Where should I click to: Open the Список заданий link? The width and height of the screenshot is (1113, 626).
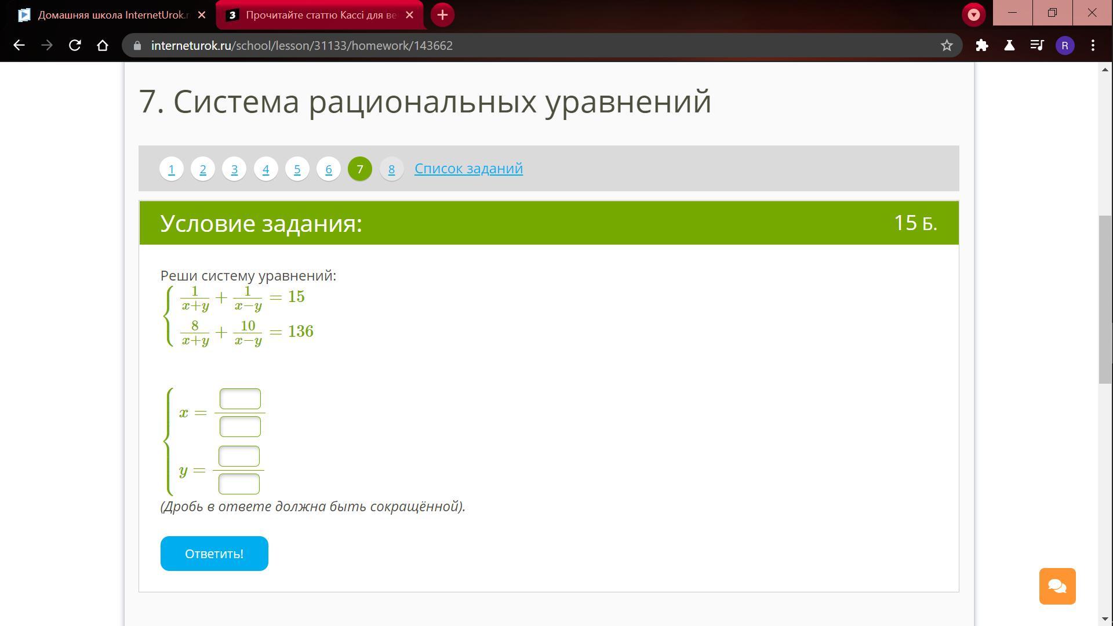coord(468,169)
